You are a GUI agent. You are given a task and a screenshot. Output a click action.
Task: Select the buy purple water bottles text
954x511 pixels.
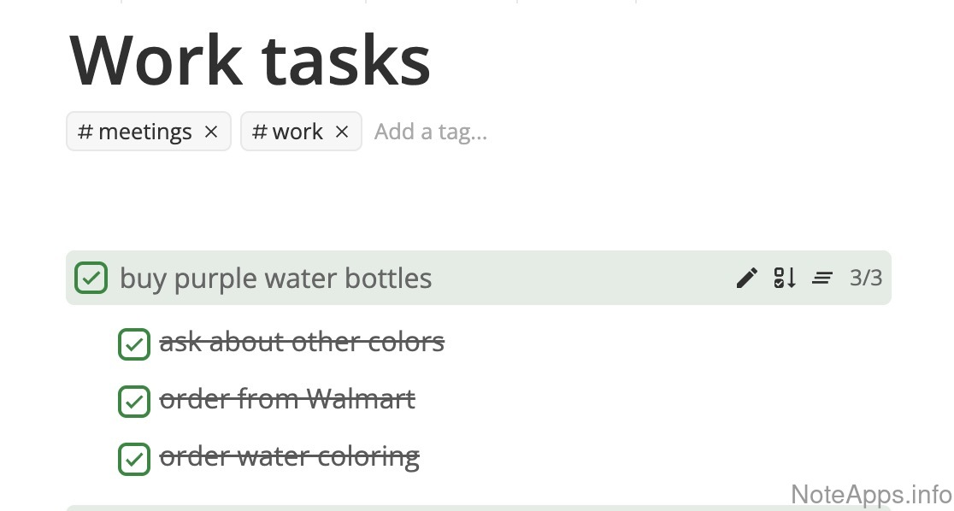(275, 279)
